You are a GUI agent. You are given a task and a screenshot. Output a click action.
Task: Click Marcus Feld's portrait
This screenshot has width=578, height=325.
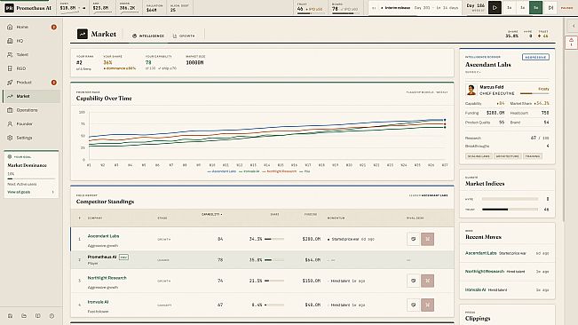(x=471, y=90)
